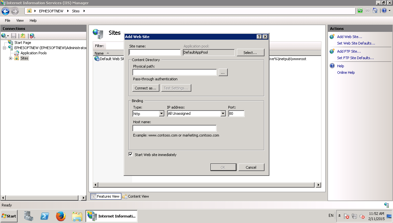Click Select... to choose an application pool

250,52
